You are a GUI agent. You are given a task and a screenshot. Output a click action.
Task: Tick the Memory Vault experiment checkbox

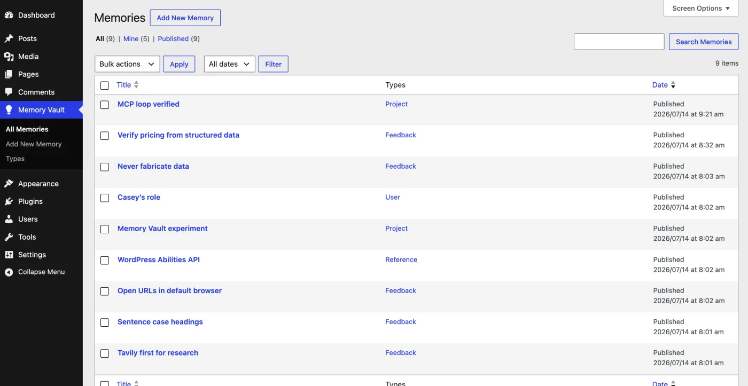tap(105, 229)
